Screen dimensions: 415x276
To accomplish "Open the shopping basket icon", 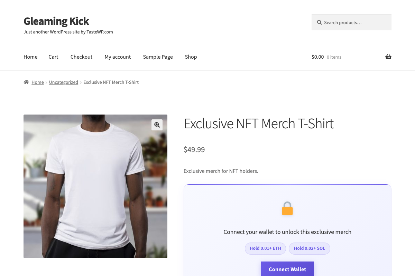I will (388, 57).
